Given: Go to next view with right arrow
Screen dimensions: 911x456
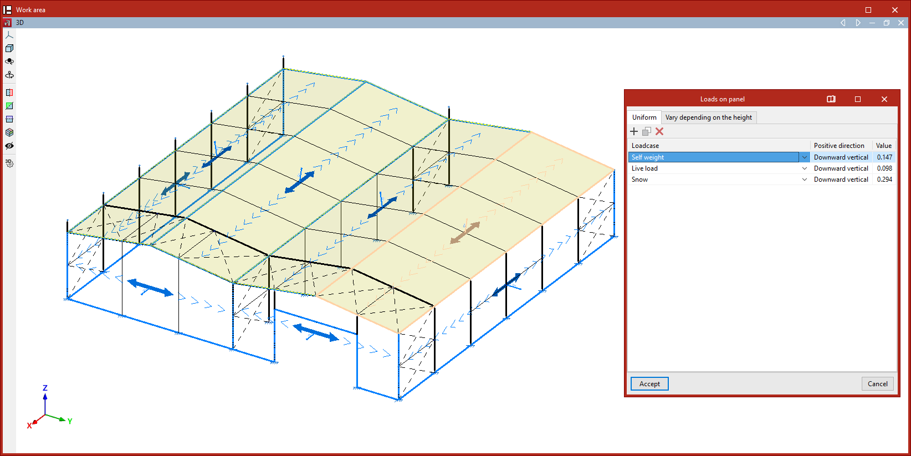Looking at the screenshot, I should (x=858, y=23).
